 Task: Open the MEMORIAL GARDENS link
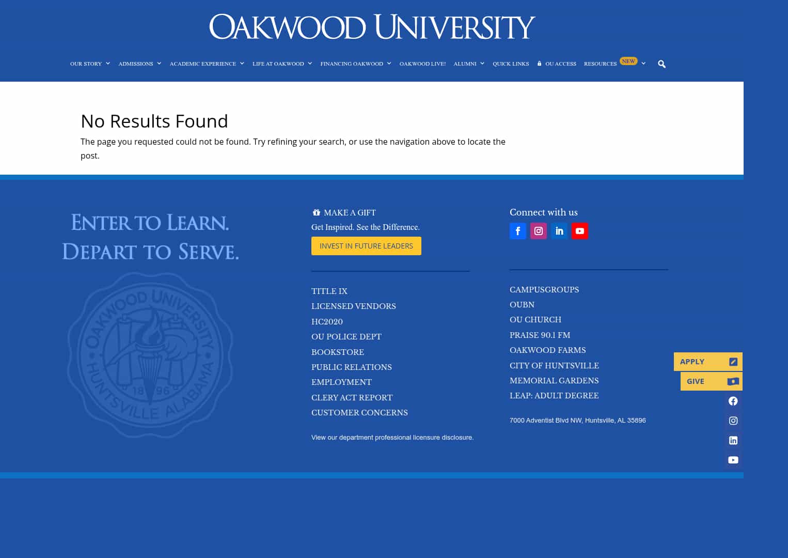(554, 380)
